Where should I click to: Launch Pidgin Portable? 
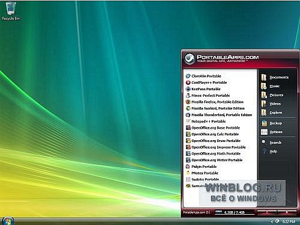[201, 167]
